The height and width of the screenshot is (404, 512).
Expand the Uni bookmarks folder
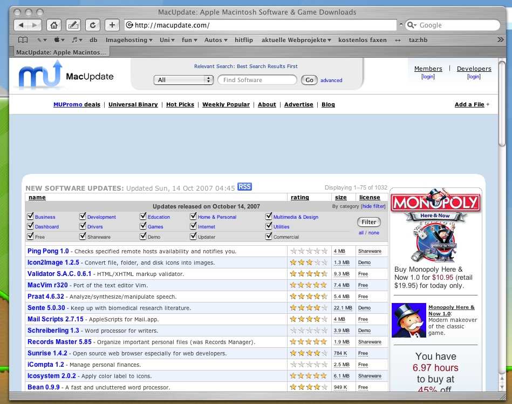coord(167,40)
